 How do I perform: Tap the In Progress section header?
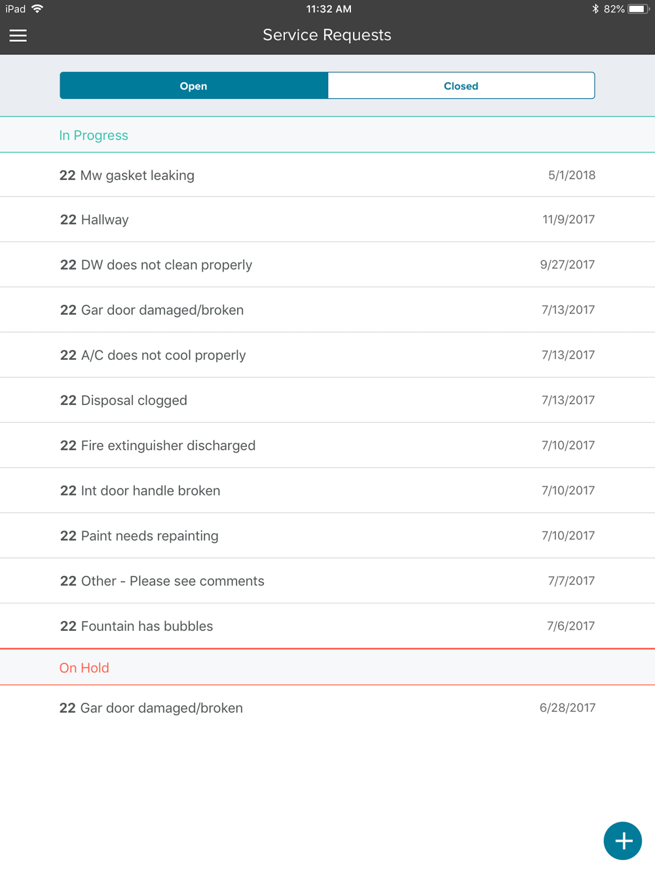coord(94,135)
